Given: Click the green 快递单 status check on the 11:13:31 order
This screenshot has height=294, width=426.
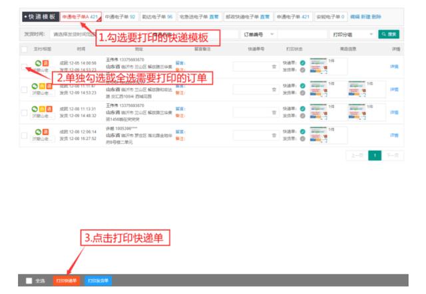Looking at the screenshot, I should [x=303, y=108].
